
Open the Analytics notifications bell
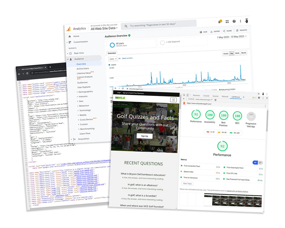pyautogui.click(x=220, y=21)
